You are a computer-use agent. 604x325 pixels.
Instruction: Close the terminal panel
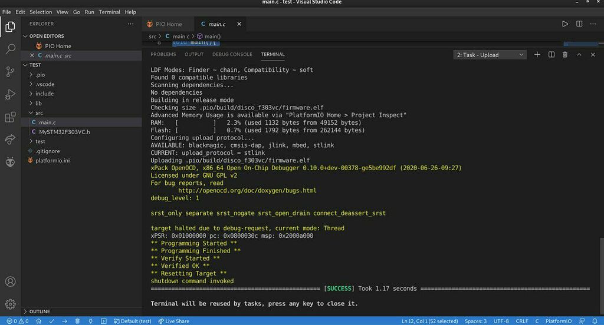click(x=593, y=55)
